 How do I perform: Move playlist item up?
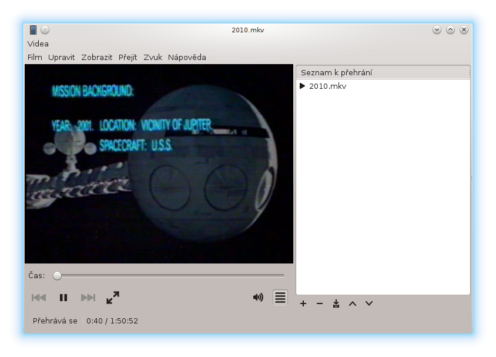point(353,304)
